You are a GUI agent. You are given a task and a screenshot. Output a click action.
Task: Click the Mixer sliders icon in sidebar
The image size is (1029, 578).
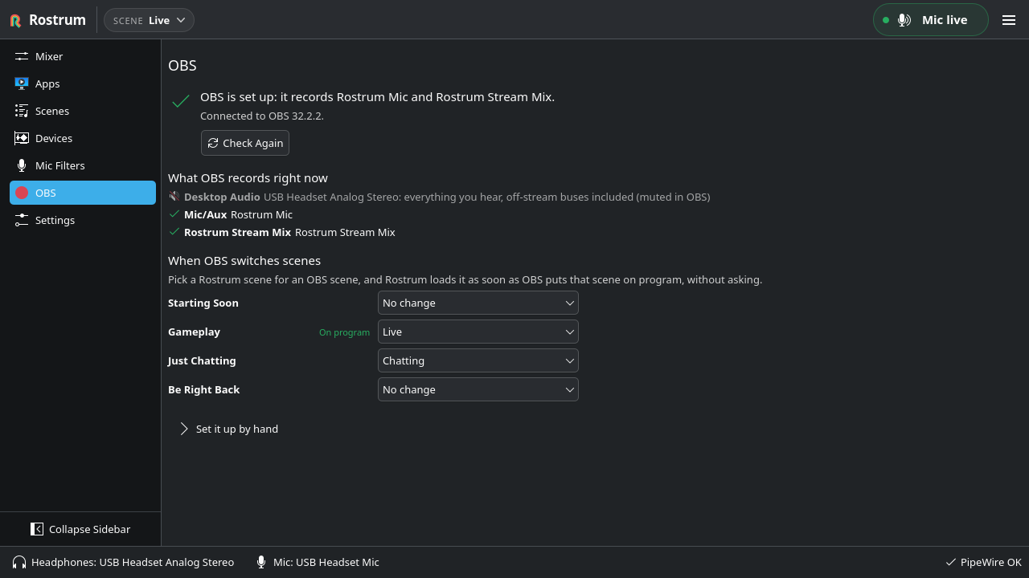click(22, 56)
